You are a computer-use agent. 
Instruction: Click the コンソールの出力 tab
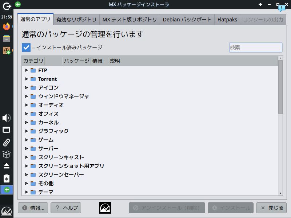pos(263,20)
